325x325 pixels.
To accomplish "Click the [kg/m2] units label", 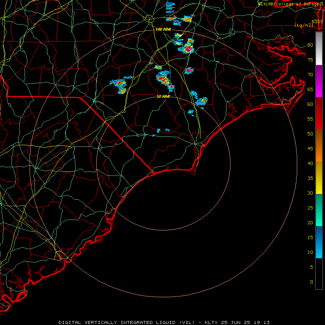I will coord(304,25).
